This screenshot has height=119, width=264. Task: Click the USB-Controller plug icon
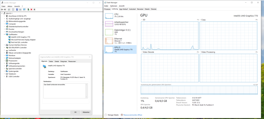(7, 77)
